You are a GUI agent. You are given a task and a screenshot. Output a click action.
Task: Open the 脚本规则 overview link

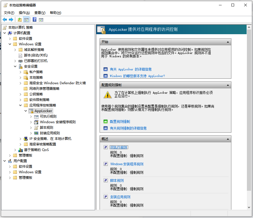[117, 180]
